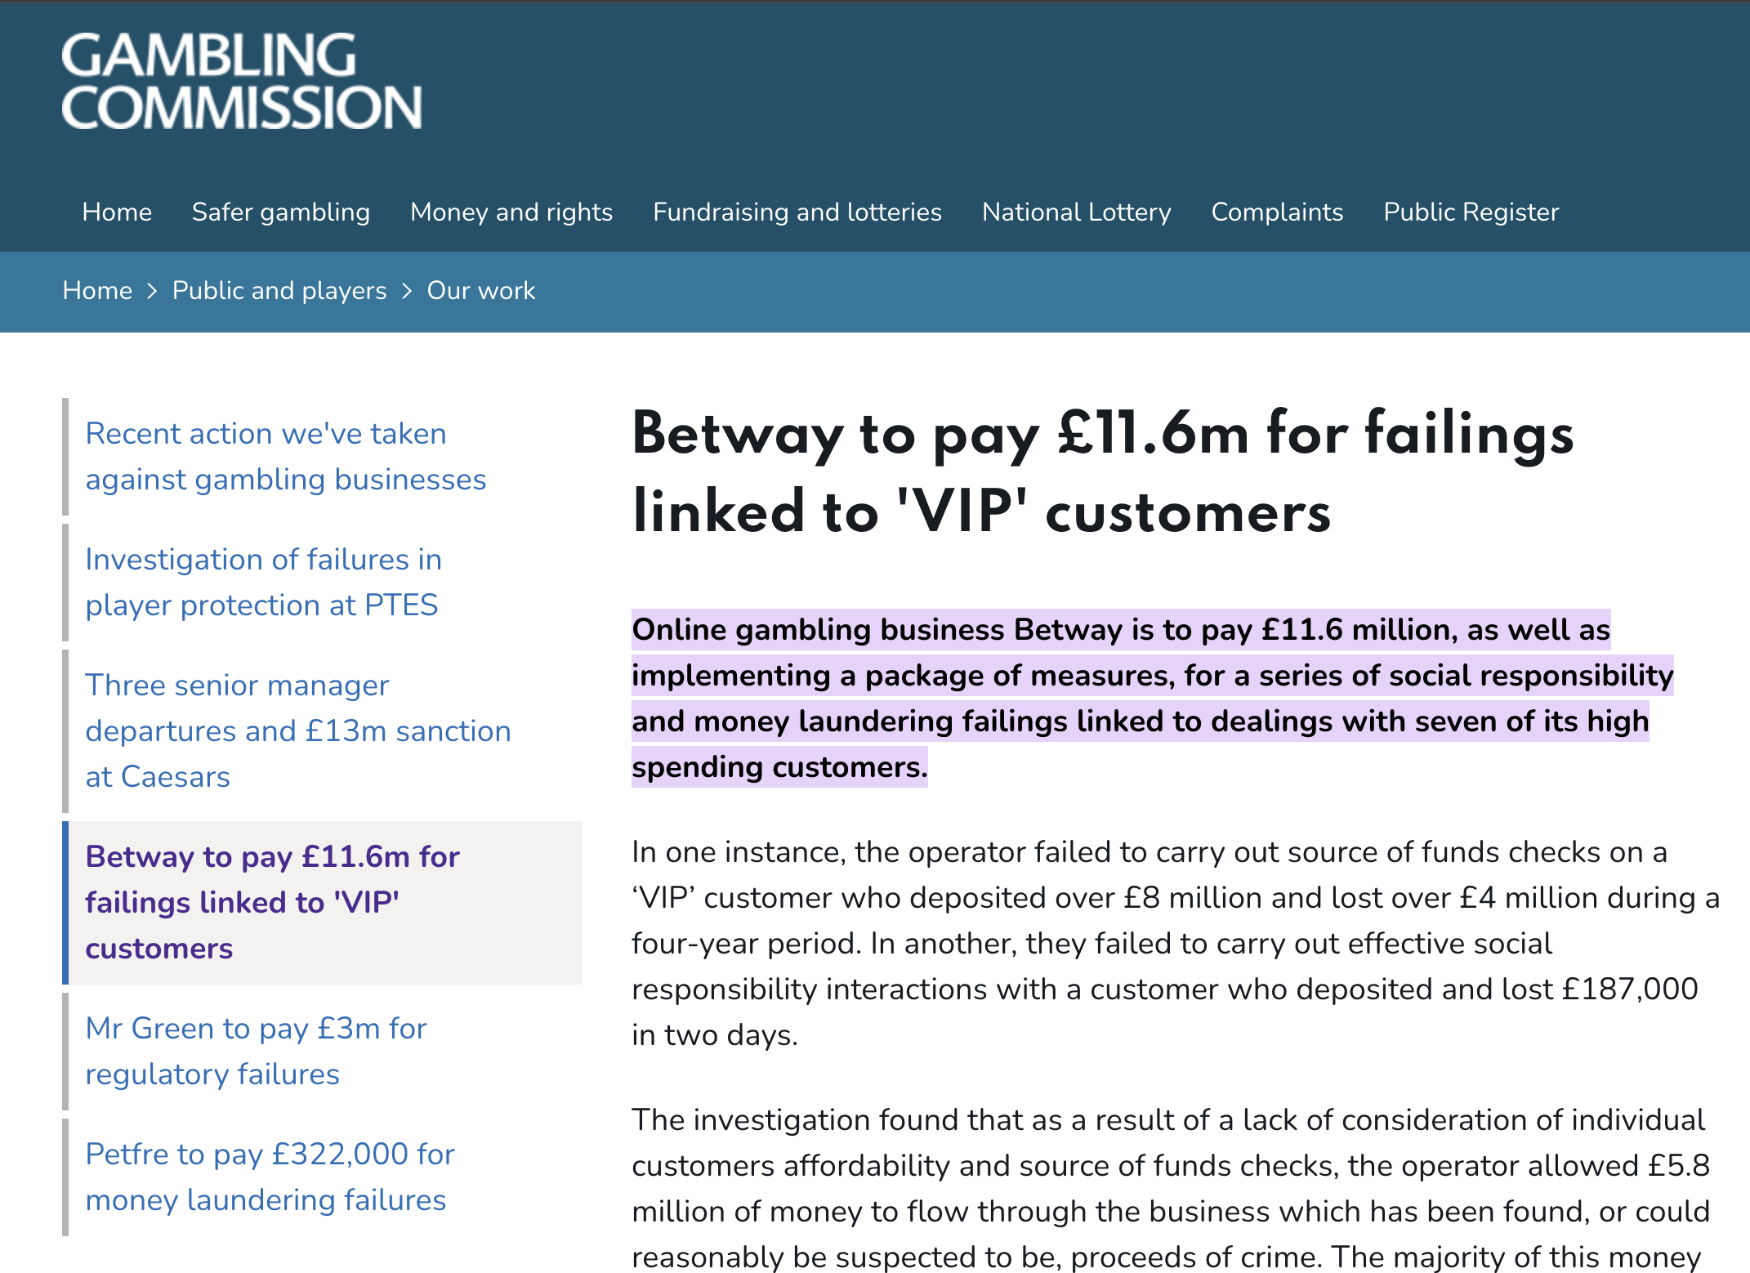Open Investigation of failures at PTES link
Image resolution: width=1750 pixels, height=1273 pixels.
pos(263,582)
